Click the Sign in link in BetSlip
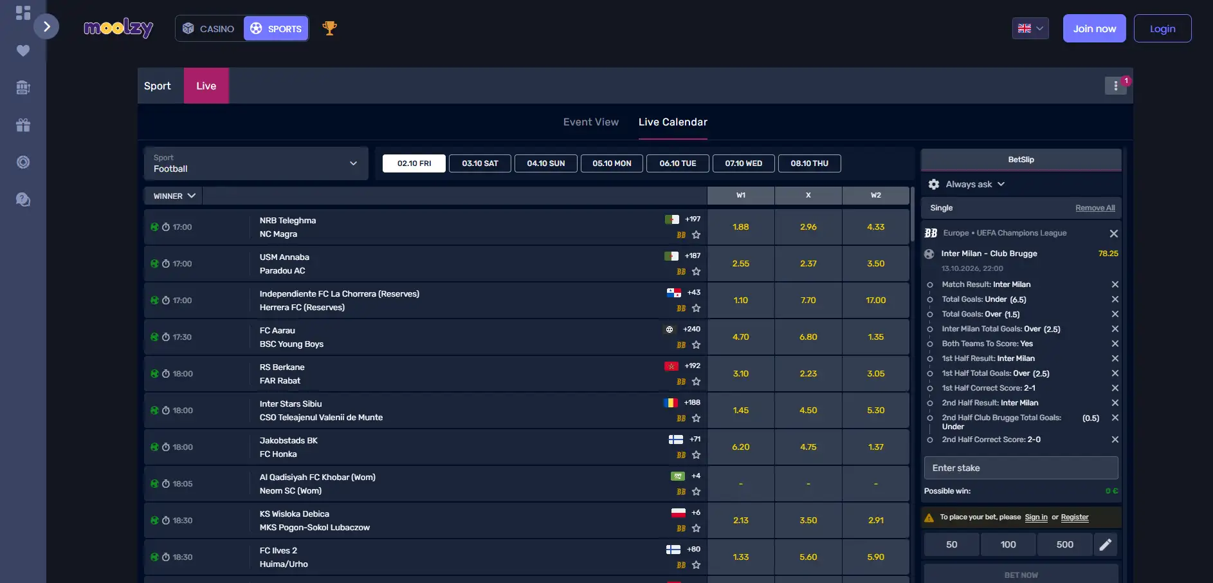 [x=1036, y=517]
